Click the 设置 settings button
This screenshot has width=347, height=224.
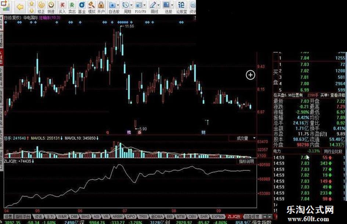(9, 216)
